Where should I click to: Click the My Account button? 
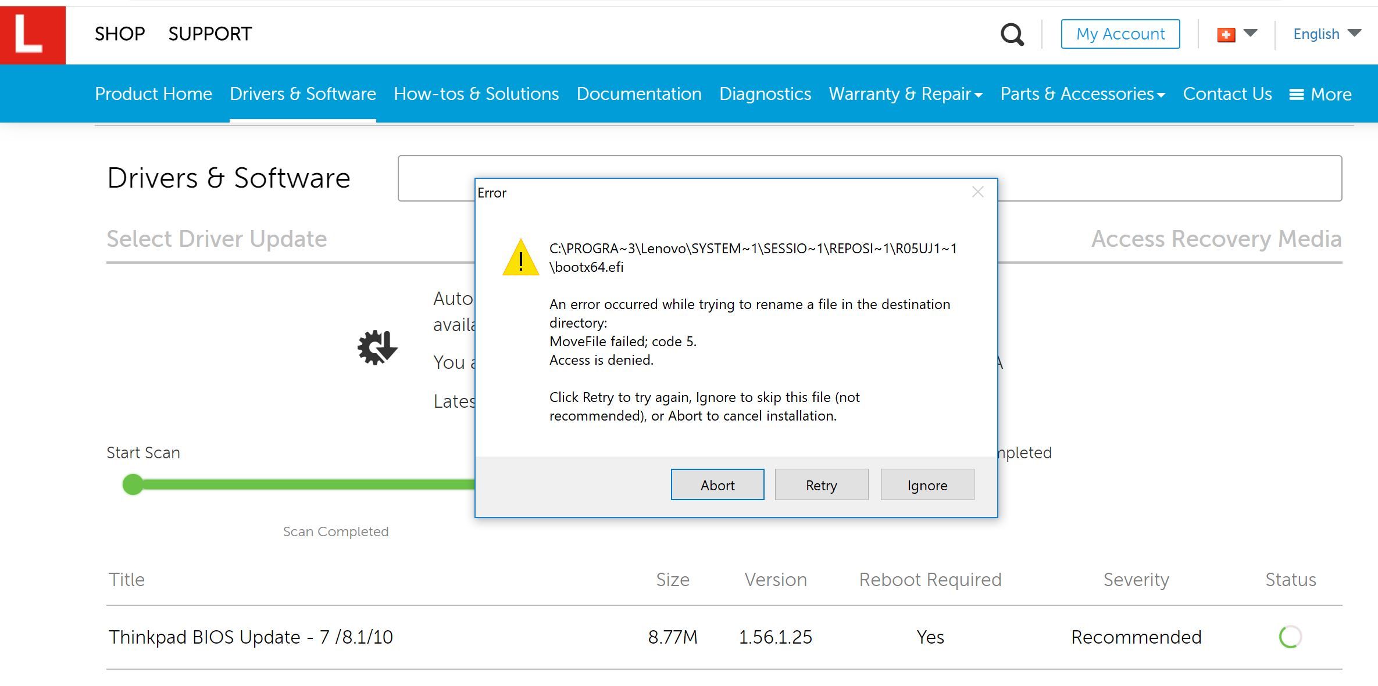click(x=1120, y=34)
